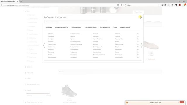Select Горно-Алтайск in the city list
187x105 pixels.
coord(97,39)
